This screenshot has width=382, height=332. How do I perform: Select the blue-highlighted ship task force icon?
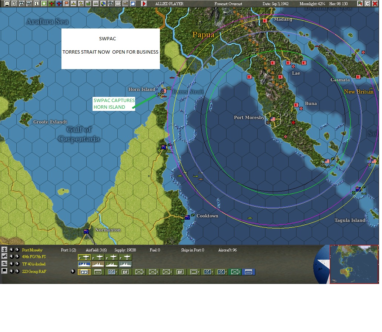[x=84, y=264]
